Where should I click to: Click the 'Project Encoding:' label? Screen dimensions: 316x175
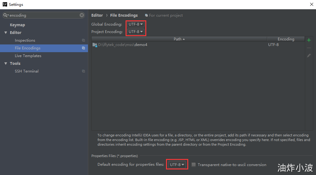click(107, 32)
